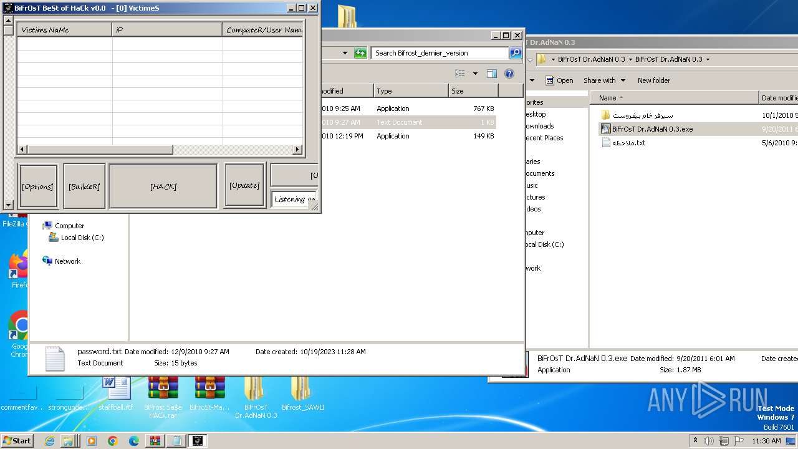
Task: Open Internet Explorer from the taskbar
Action: (x=49, y=440)
